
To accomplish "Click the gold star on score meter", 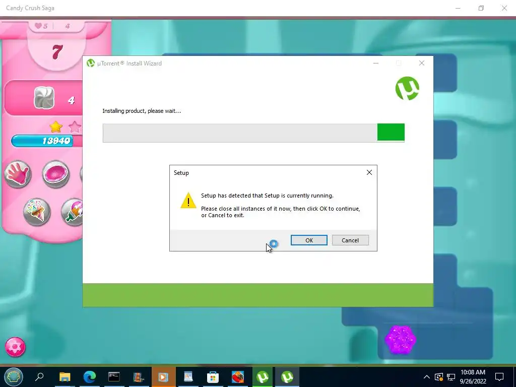I will [x=56, y=126].
